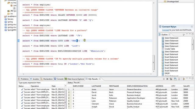This screenshot has height=109, width=195.
Task: Switch to the Problems tab
Action: click(23, 79)
